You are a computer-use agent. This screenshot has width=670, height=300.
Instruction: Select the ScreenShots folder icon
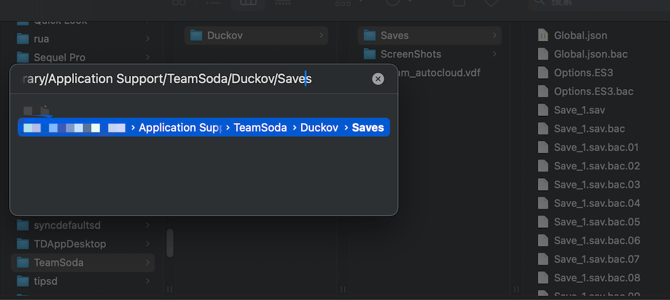pyautogui.click(x=368, y=54)
